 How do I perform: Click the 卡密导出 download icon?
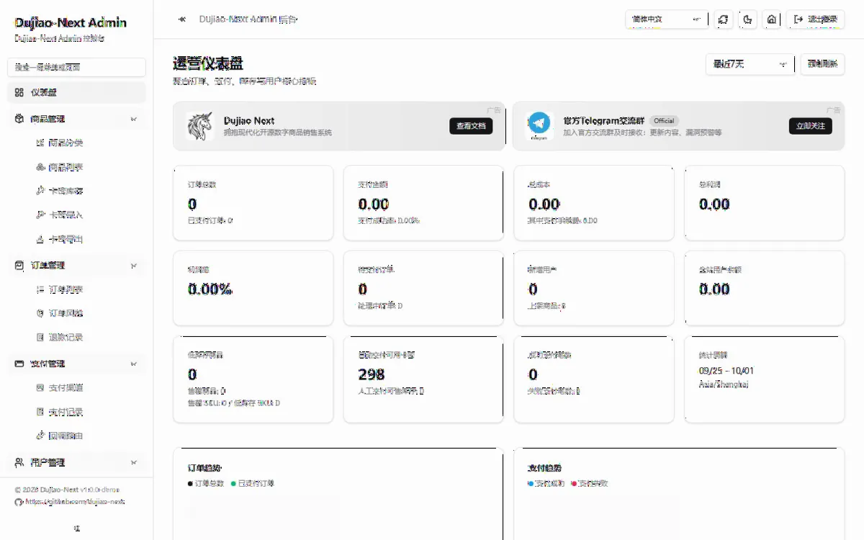click(x=40, y=239)
